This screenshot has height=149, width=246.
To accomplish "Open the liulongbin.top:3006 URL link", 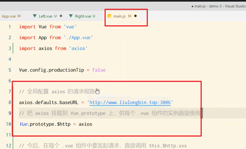I will [x=130, y=103].
